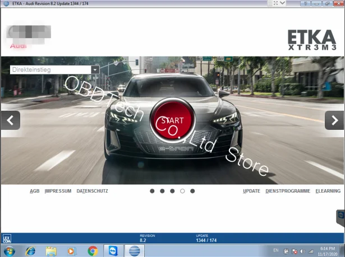Click the EN language indicator
This screenshot has width=345, height=257.
276,250
